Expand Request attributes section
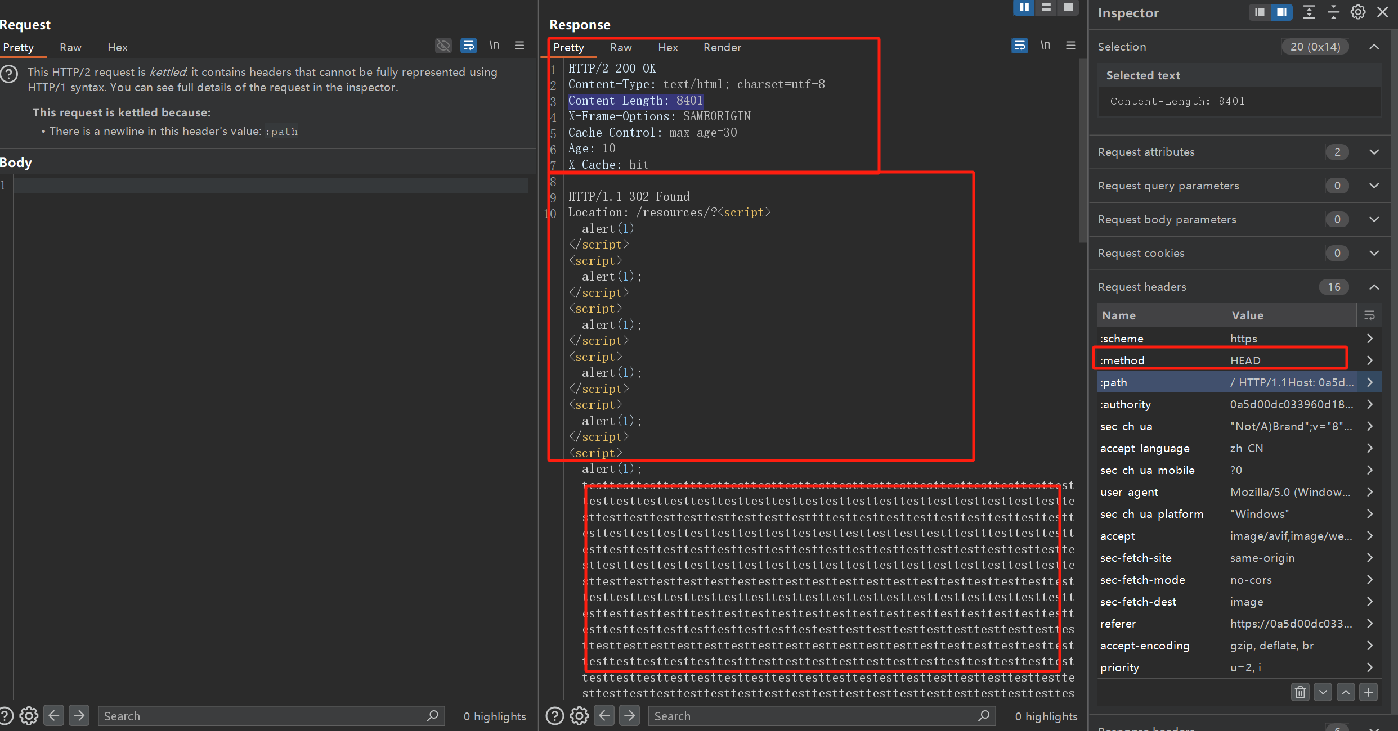The width and height of the screenshot is (1398, 731). click(1374, 152)
